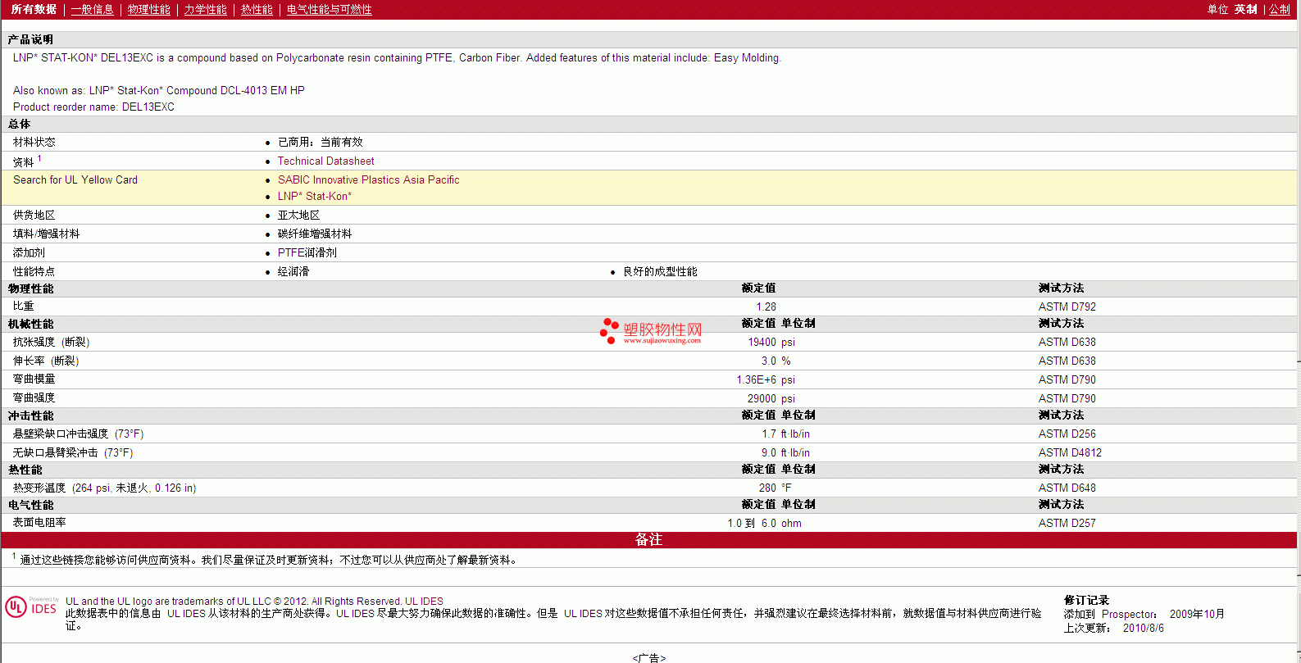Click the 资料 row label
The height and width of the screenshot is (663, 1301).
click(24, 162)
